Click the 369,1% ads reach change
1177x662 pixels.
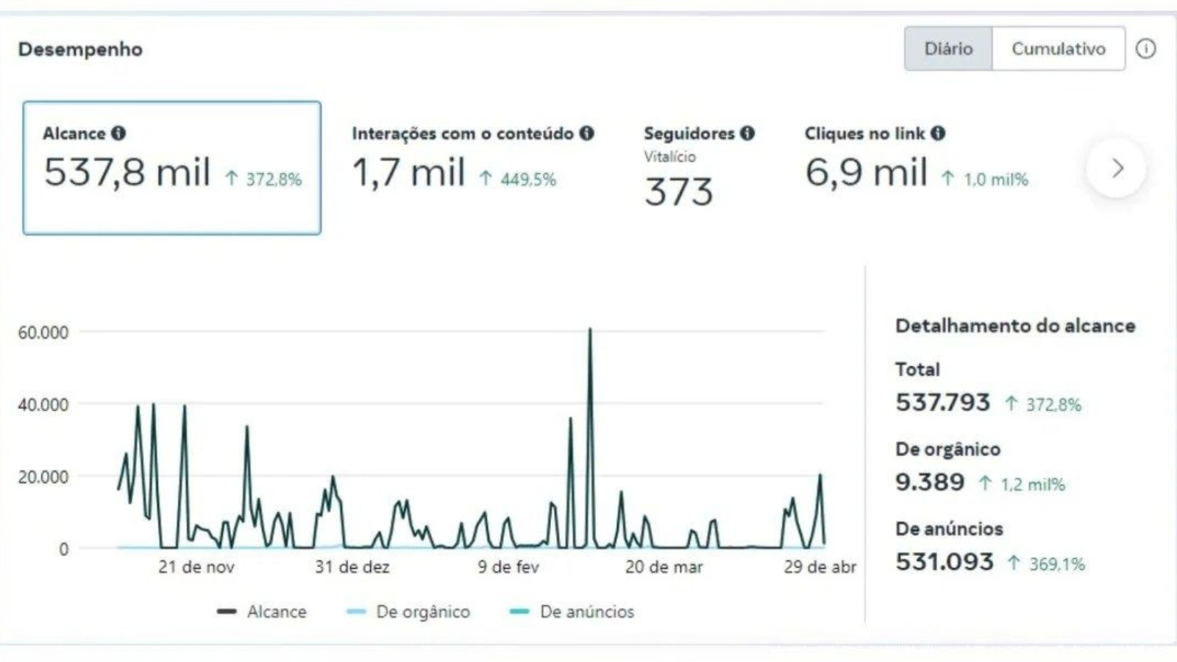pos(1047,564)
